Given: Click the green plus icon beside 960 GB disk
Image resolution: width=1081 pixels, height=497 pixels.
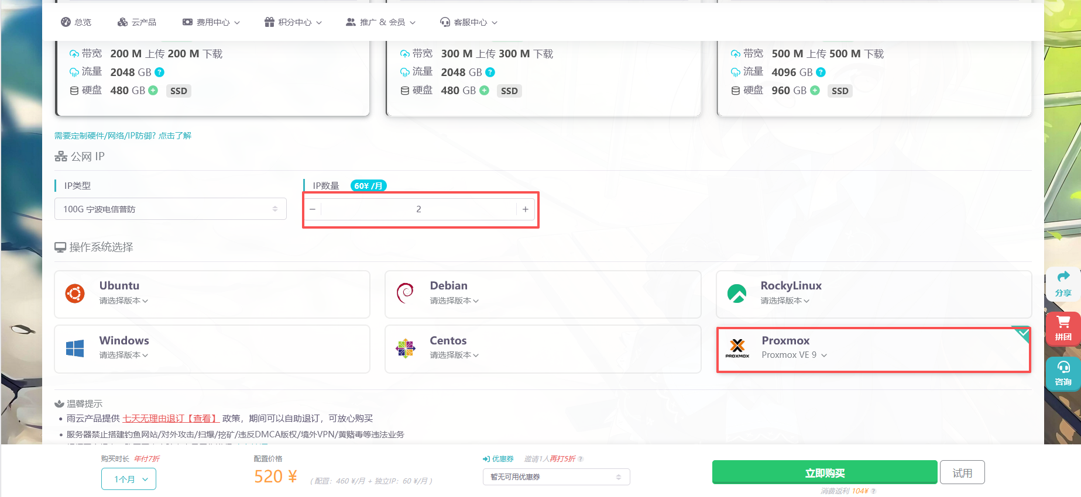Looking at the screenshot, I should [x=815, y=91].
